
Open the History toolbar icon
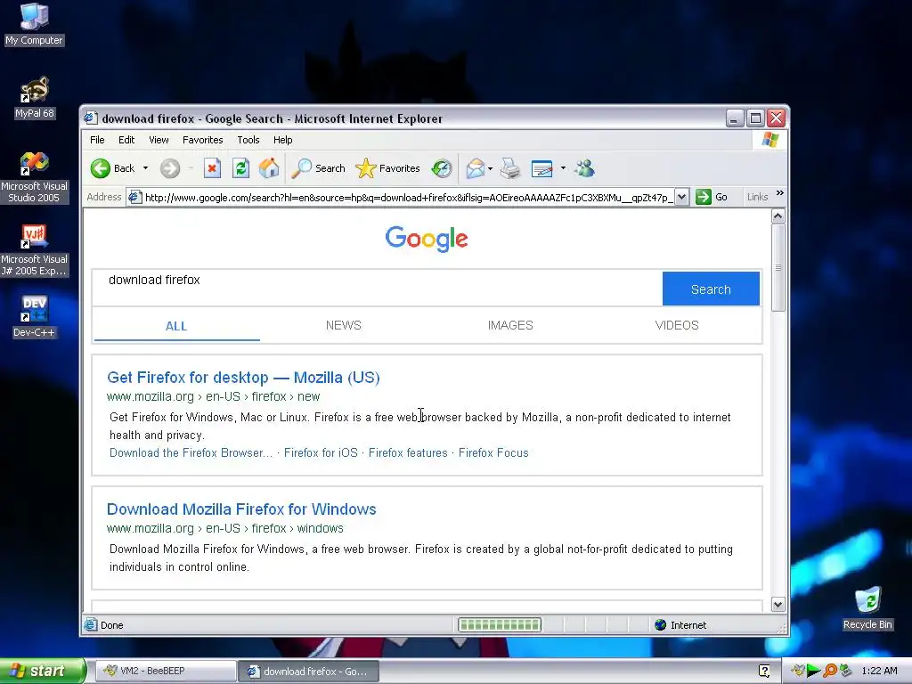pyautogui.click(x=442, y=168)
